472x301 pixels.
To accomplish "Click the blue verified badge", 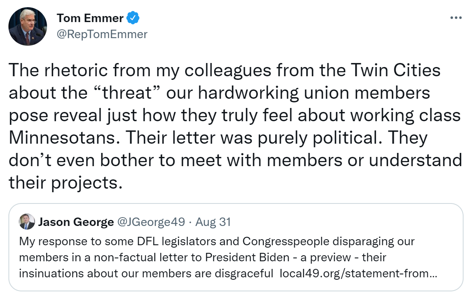I will point(133,18).
